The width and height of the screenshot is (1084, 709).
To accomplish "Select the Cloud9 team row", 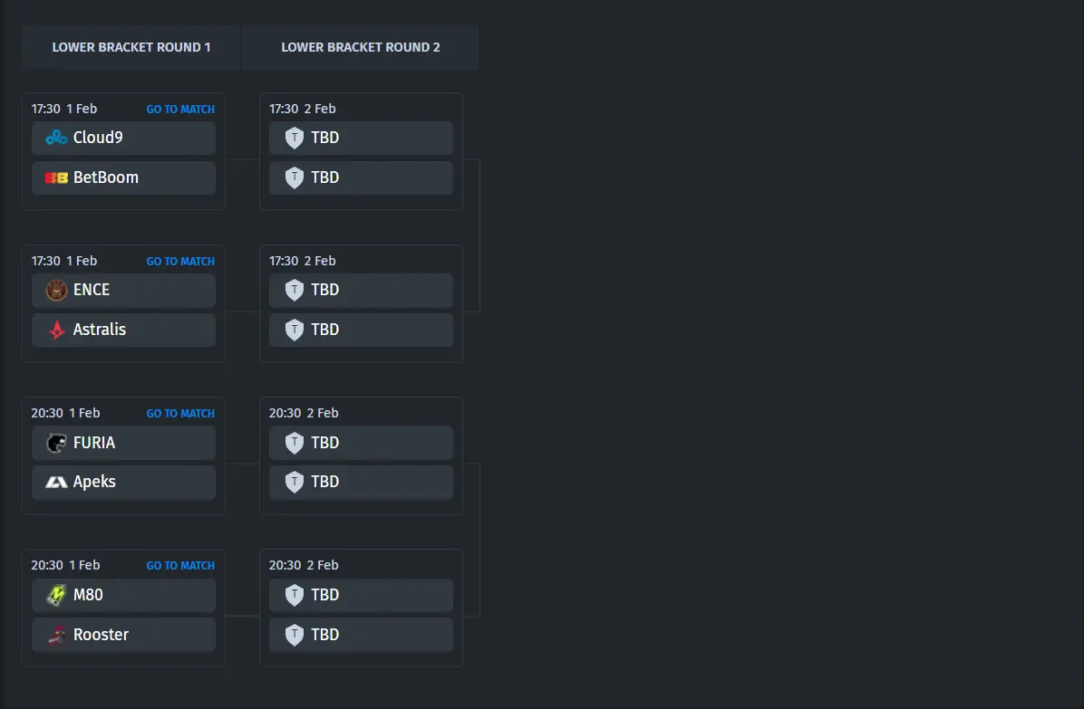I will click(124, 138).
